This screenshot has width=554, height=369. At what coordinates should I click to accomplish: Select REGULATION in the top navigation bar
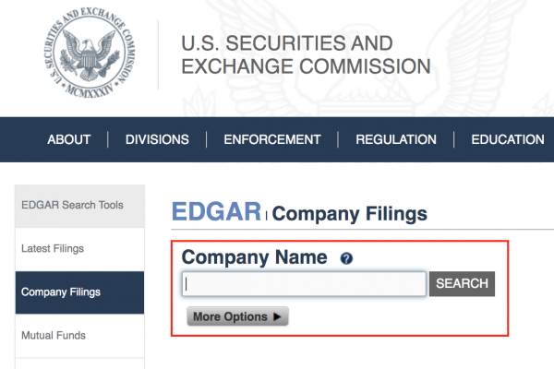(x=396, y=139)
